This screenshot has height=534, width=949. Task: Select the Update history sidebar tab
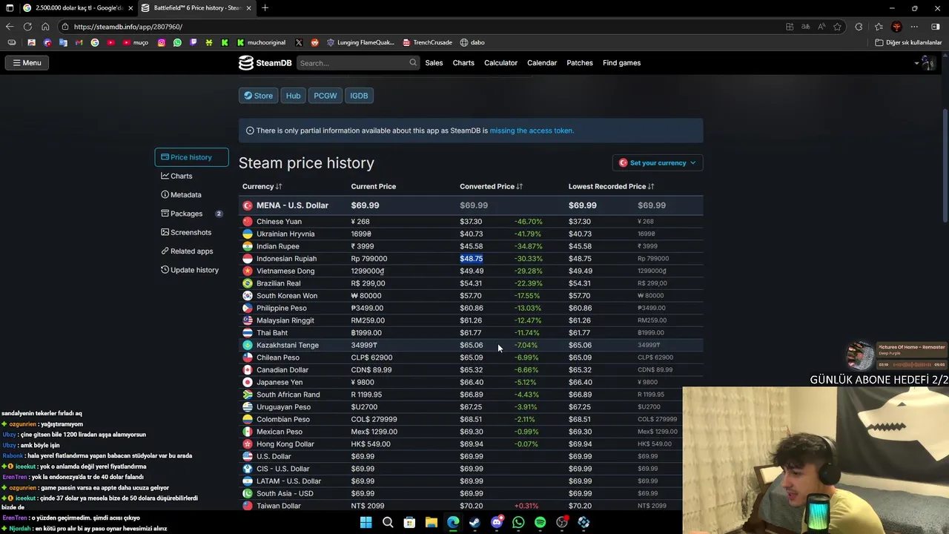click(x=190, y=270)
